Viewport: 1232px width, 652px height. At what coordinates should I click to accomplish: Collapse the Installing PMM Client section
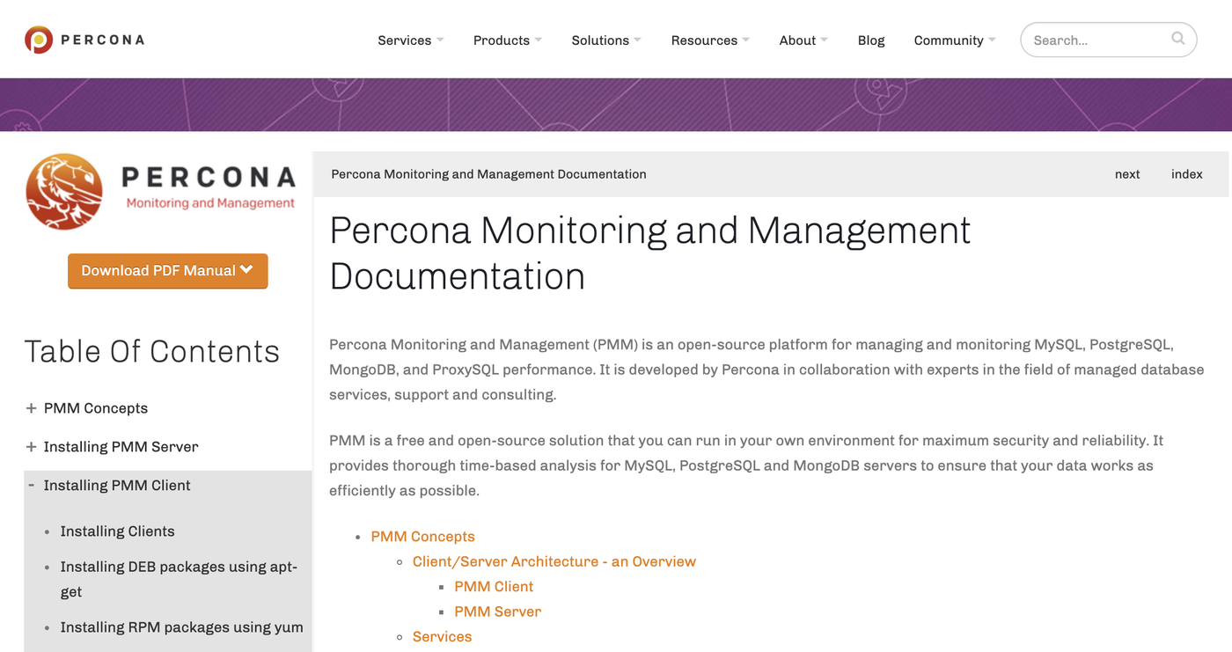29,485
